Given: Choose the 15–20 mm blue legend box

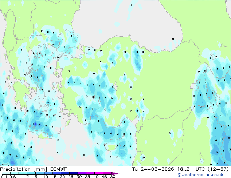Looking at the screenshot, I should (57, 173).
